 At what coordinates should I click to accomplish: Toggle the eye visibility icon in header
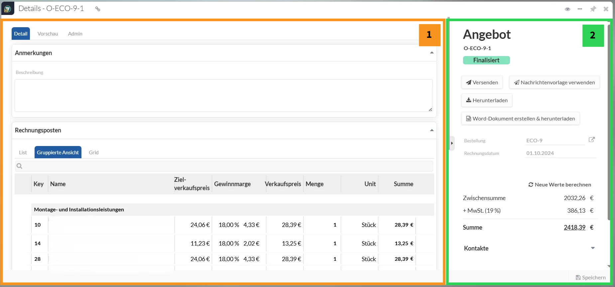[x=567, y=9]
